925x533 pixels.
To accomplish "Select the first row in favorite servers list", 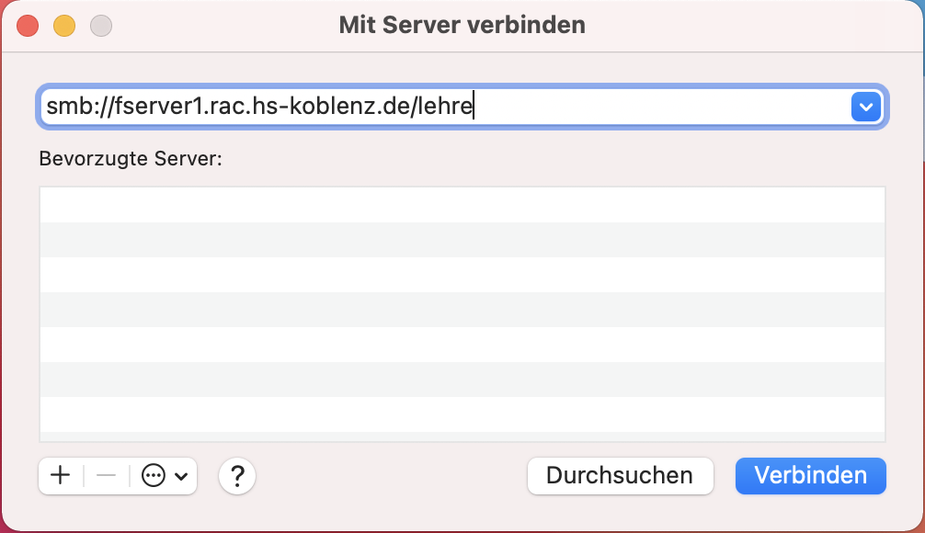I will [462, 205].
